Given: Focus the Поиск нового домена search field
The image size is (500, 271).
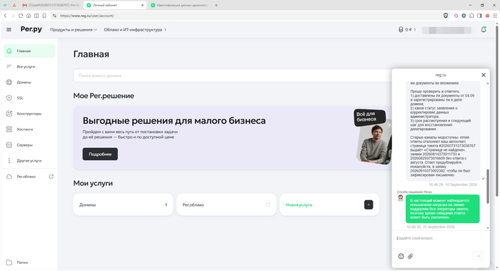Looking at the screenshot, I should coord(232,76).
